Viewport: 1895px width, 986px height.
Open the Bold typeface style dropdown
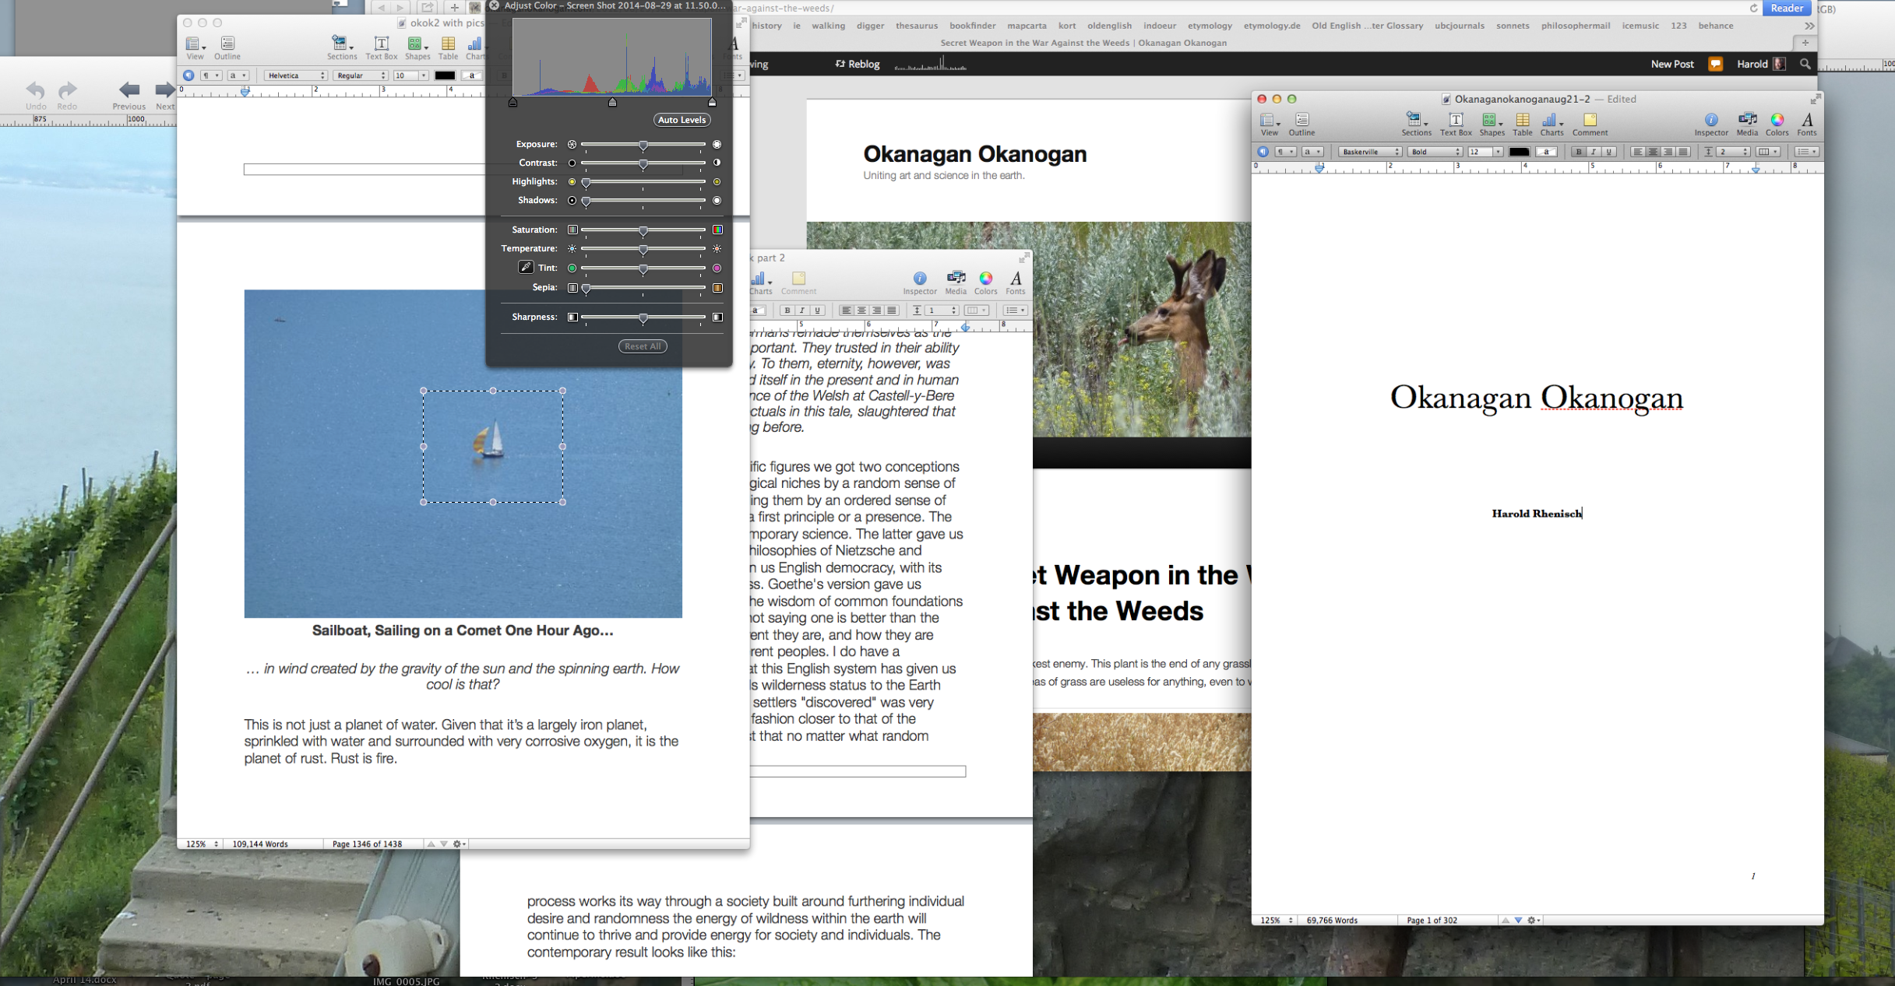[1435, 152]
